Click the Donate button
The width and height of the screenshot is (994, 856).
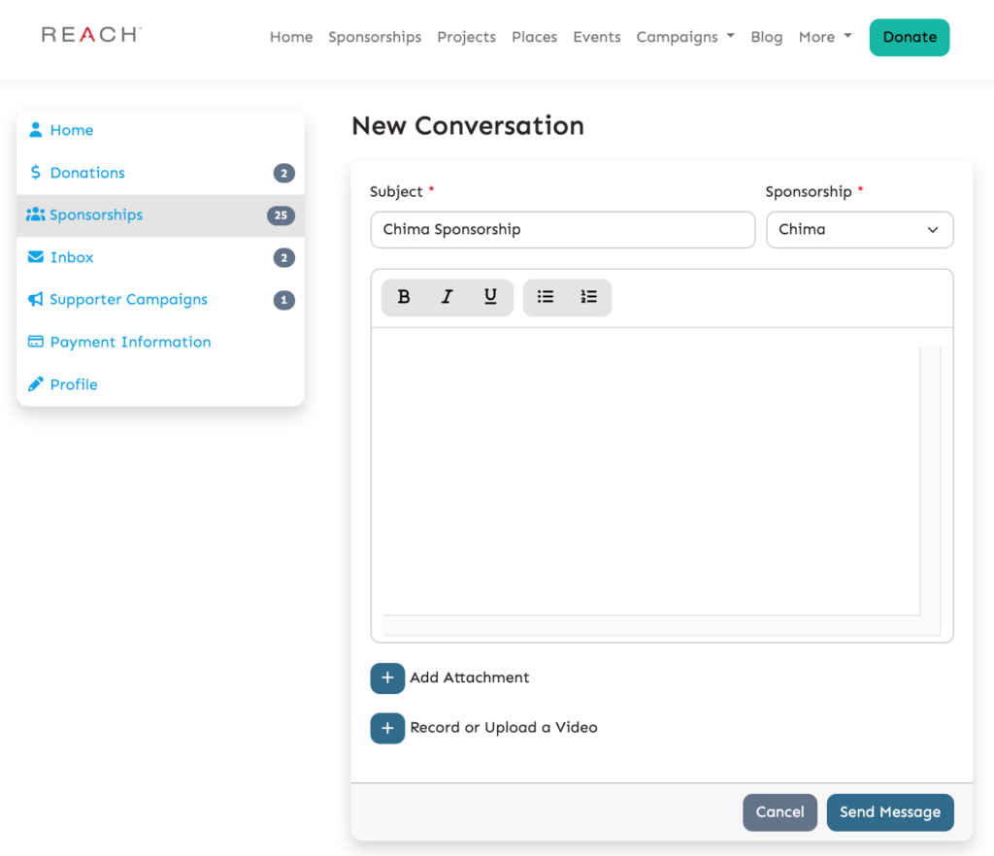(x=909, y=37)
